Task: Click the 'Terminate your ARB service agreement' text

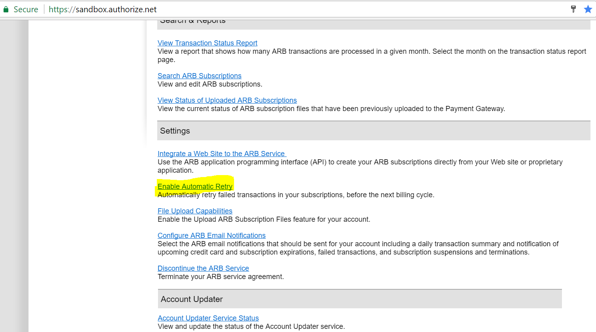Action: point(221,277)
